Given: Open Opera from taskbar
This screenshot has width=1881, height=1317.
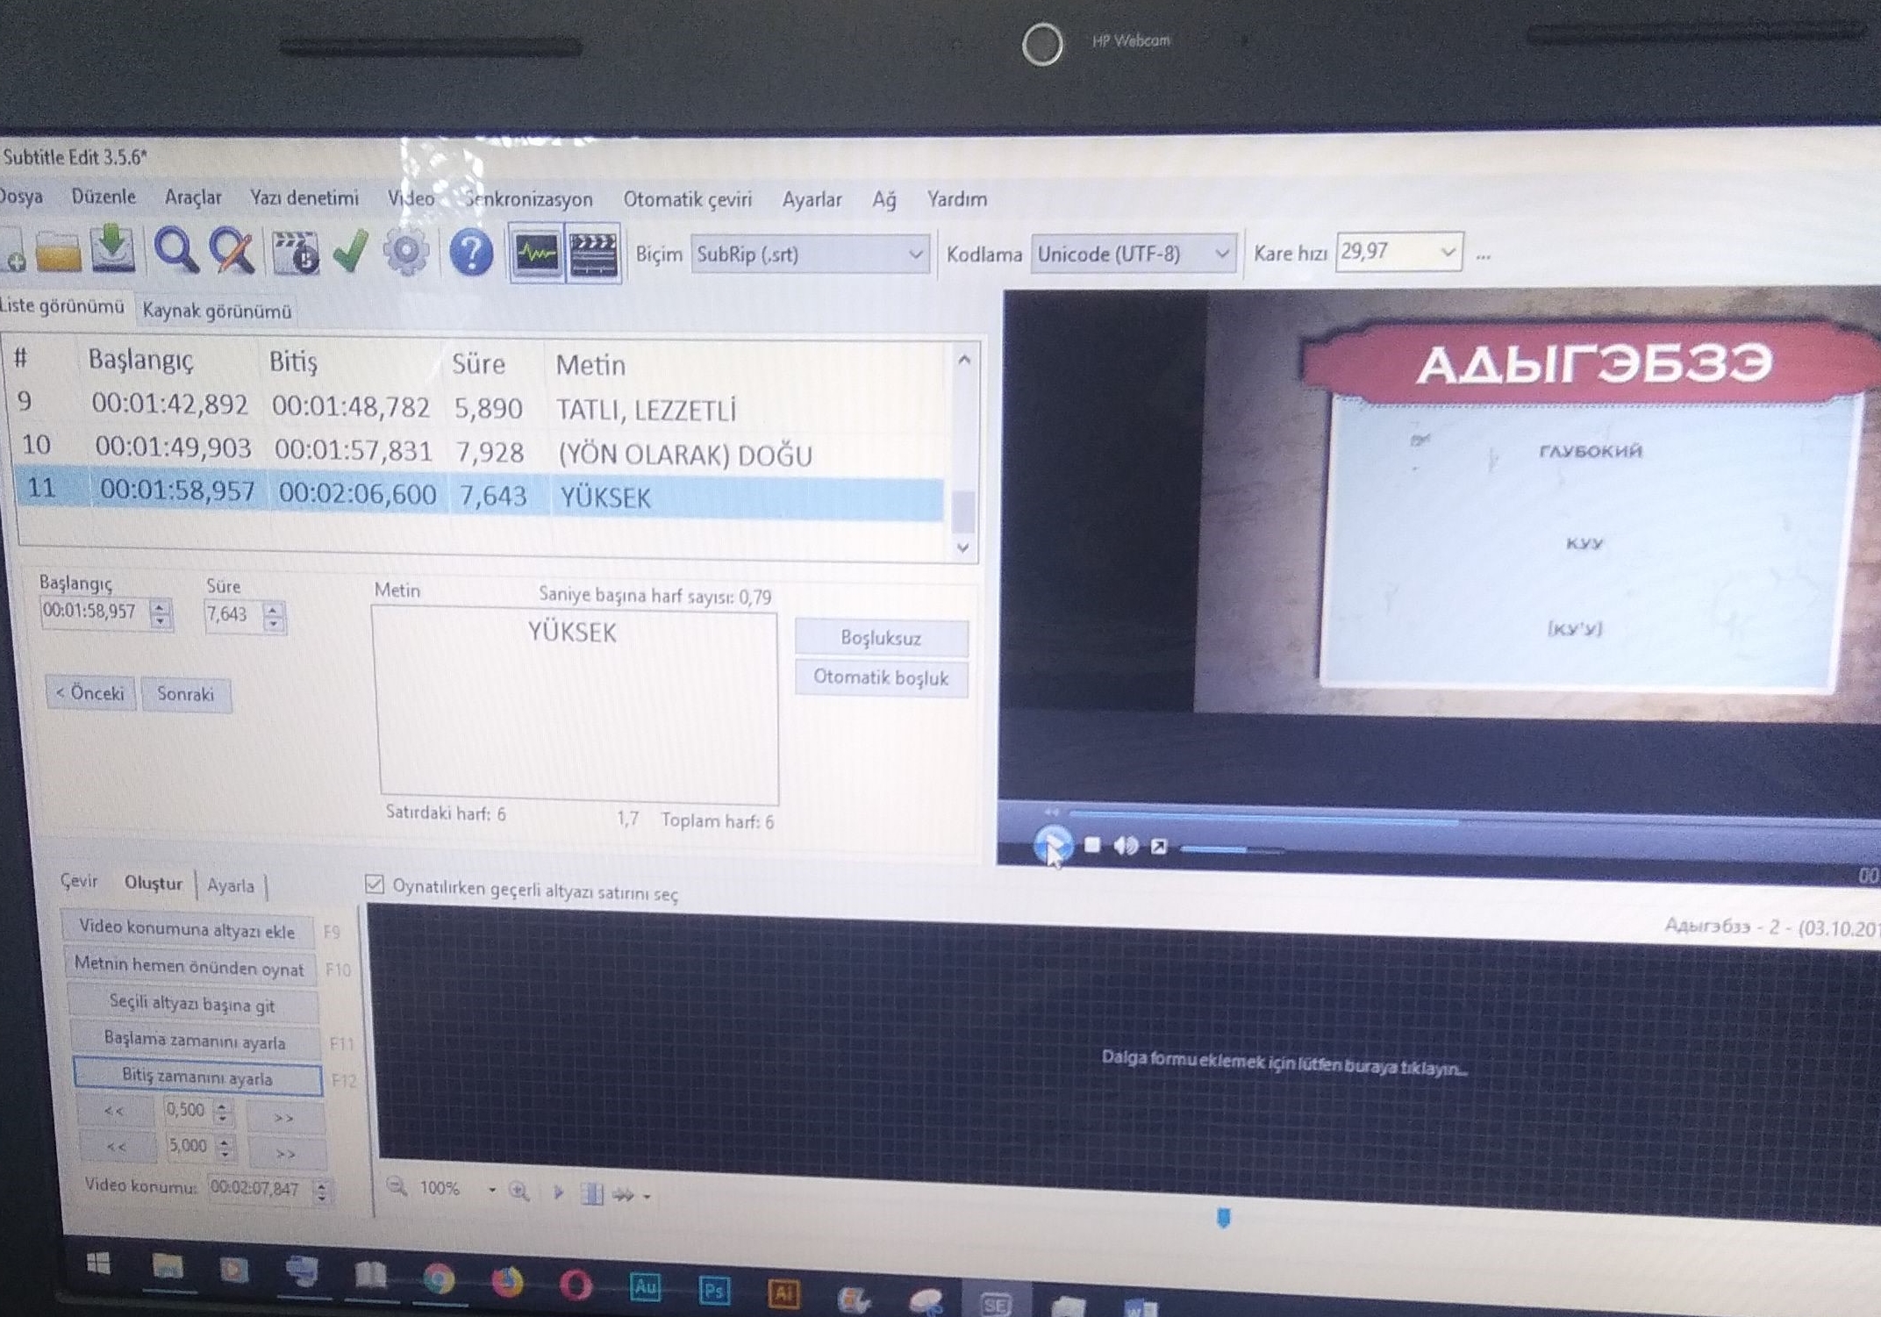Looking at the screenshot, I should (x=576, y=1285).
